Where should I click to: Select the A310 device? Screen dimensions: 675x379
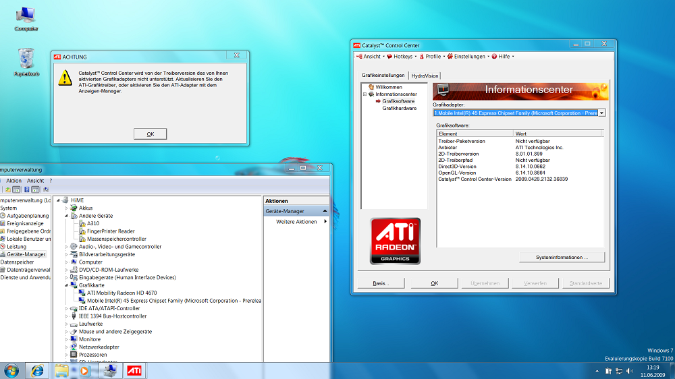click(x=93, y=224)
